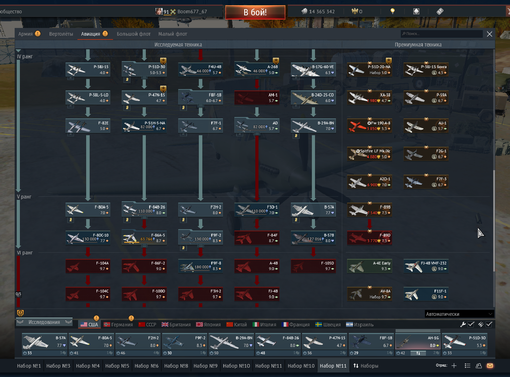Select the P-38J-15 aircraft card
Screen dimensions: 510x377
point(88,70)
